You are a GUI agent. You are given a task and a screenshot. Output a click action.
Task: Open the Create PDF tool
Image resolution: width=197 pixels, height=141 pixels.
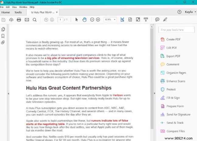[x=171, y=40]
